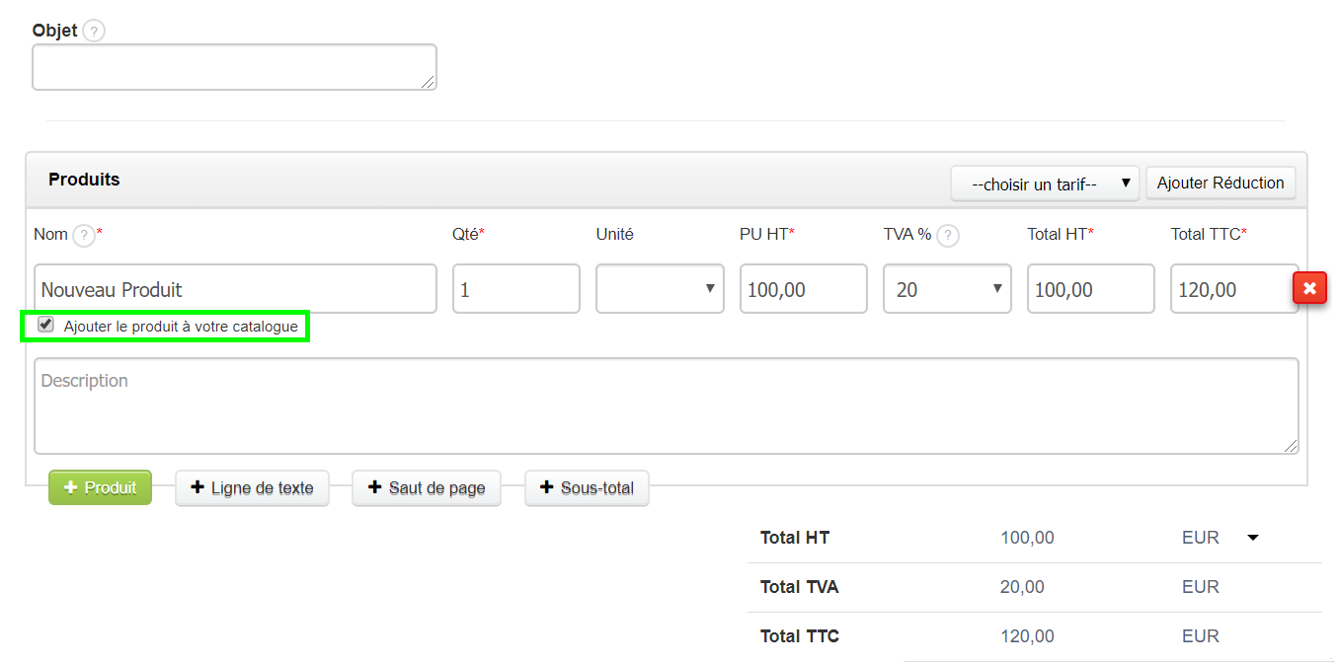1339x663 pixels.
Task: Open the choisir un tarif dropdown
Action: click(1044, 183)
